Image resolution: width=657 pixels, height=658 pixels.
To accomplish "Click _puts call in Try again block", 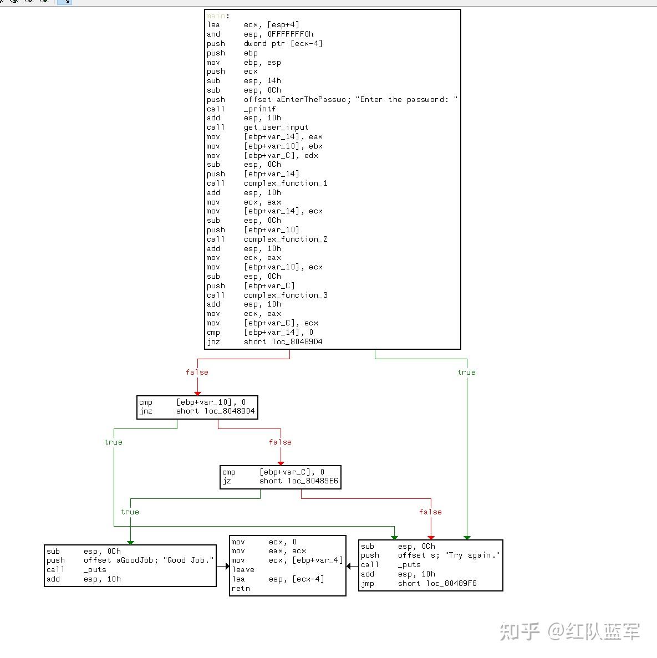I will pyautogui.click(x=409, y=565).
